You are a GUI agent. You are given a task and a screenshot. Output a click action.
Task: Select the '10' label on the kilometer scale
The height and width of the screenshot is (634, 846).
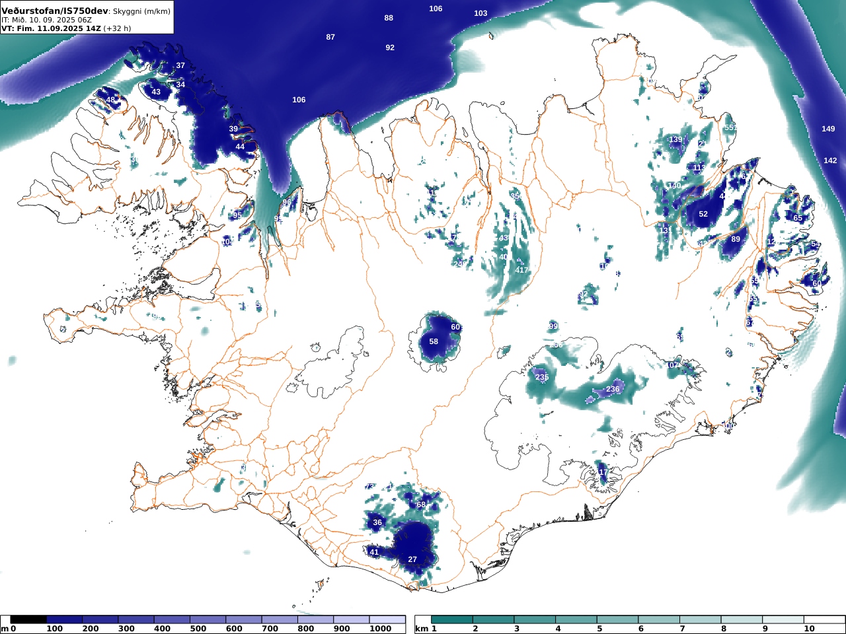tap(809, 629)
